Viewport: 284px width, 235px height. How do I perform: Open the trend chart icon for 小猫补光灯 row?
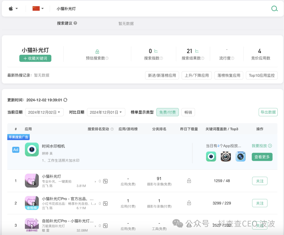(105, 181)
